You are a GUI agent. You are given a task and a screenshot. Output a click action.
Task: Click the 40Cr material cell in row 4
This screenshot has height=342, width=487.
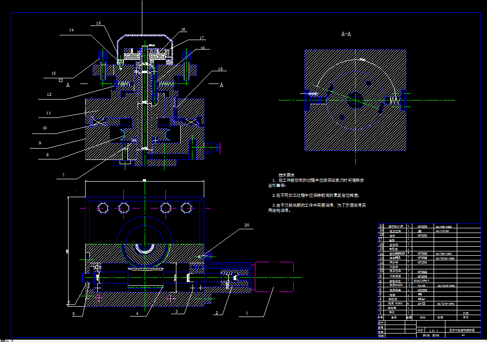pos(421,299)
